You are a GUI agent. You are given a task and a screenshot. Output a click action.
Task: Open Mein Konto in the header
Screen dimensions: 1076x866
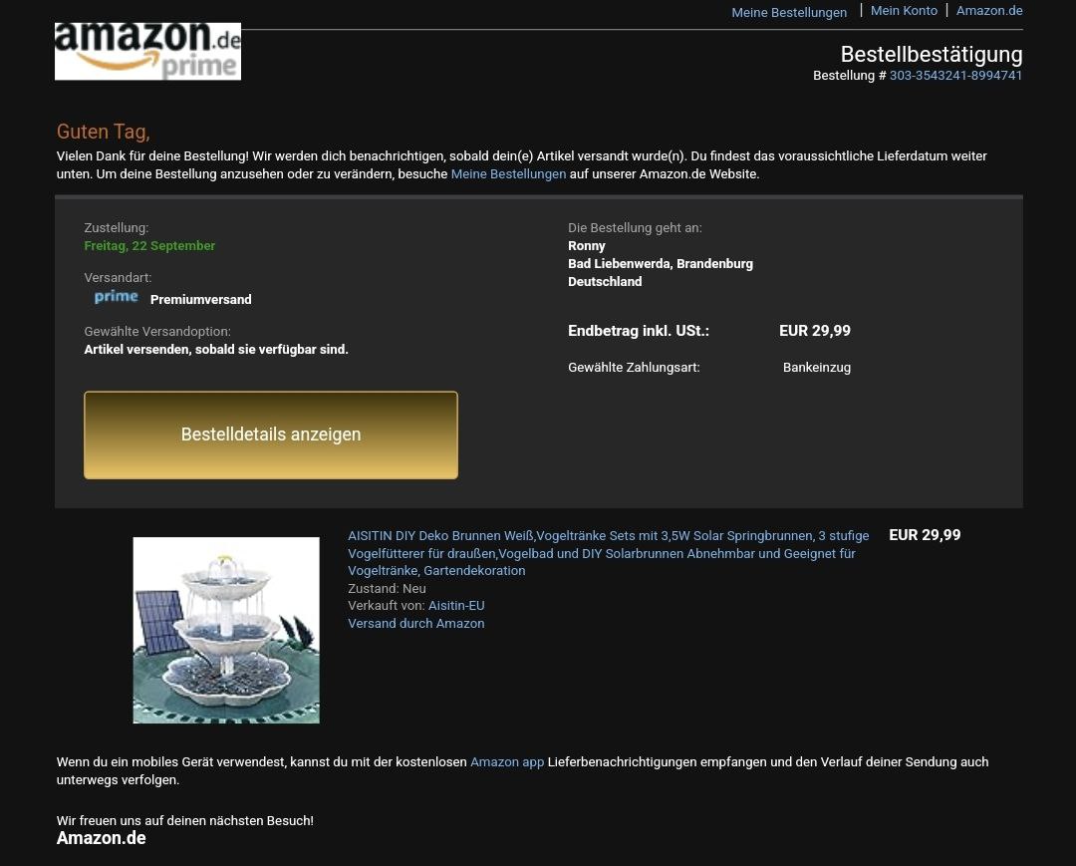(x=904, y=11)
